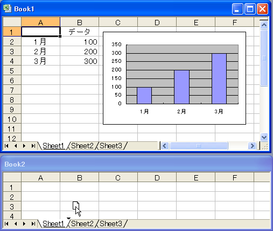The width and height of the screenshot is (273, 231).
Task: Click vertical scrollbar up arrow in Book1
Action: 264,25
